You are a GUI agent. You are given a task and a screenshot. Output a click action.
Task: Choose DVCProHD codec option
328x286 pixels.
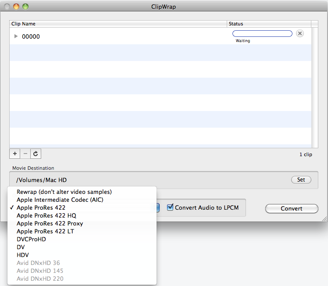(x=82, y=239)
